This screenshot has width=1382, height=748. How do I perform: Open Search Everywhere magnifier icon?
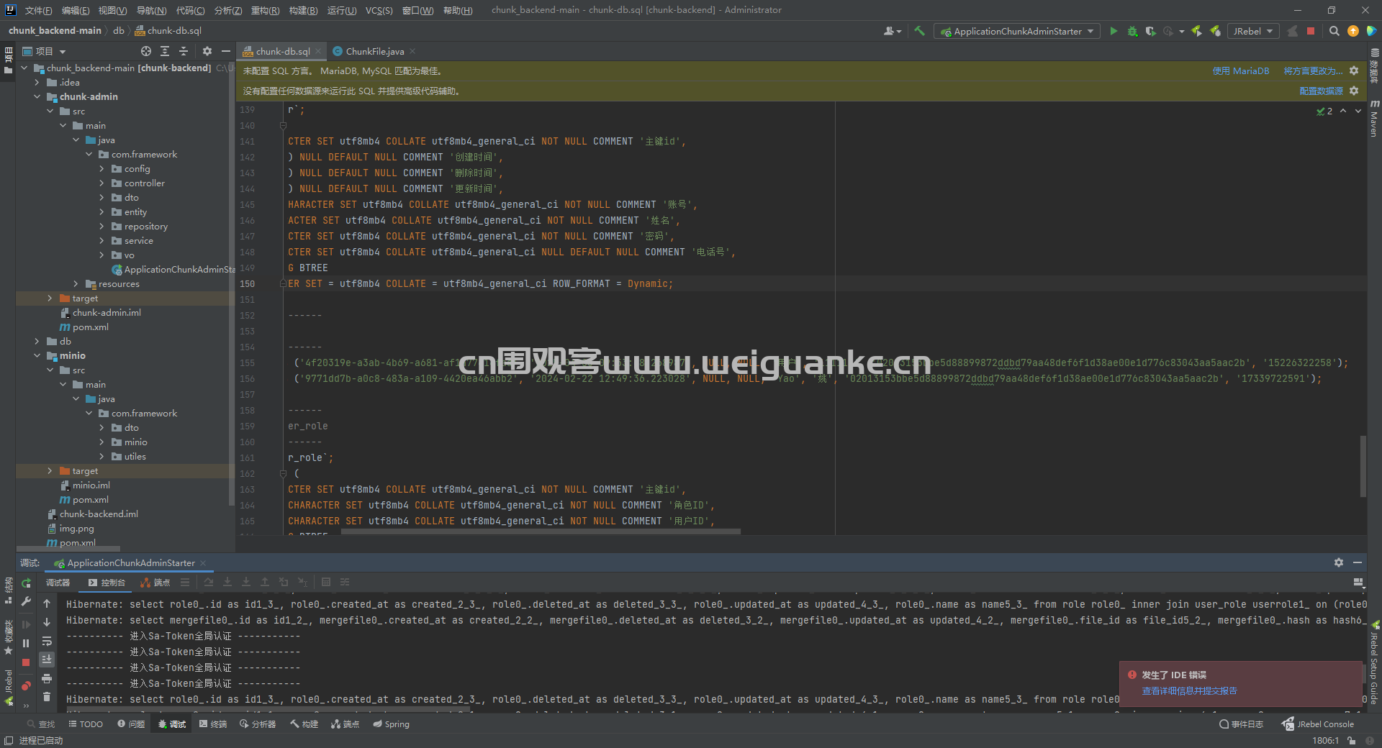pyautogui.click(x=1334, y=31)
